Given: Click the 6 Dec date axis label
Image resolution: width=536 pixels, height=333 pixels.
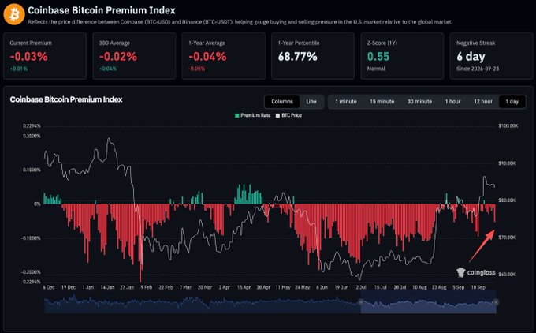Looking at the screenshot, I should 49,287.
